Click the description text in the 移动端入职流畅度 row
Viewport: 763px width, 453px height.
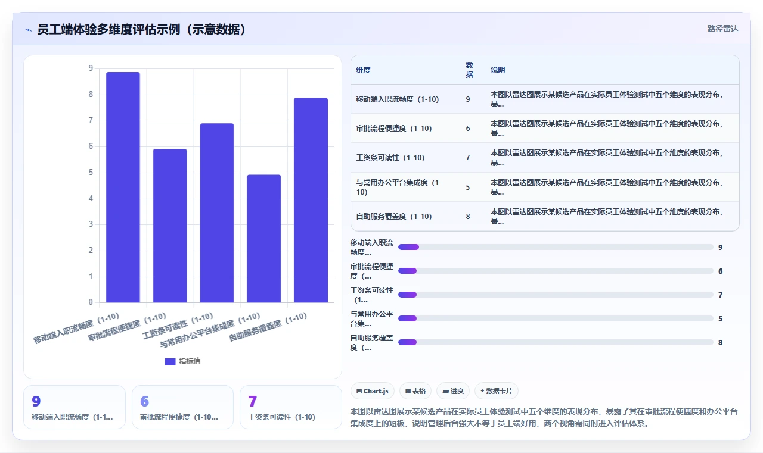click(607, 99)
